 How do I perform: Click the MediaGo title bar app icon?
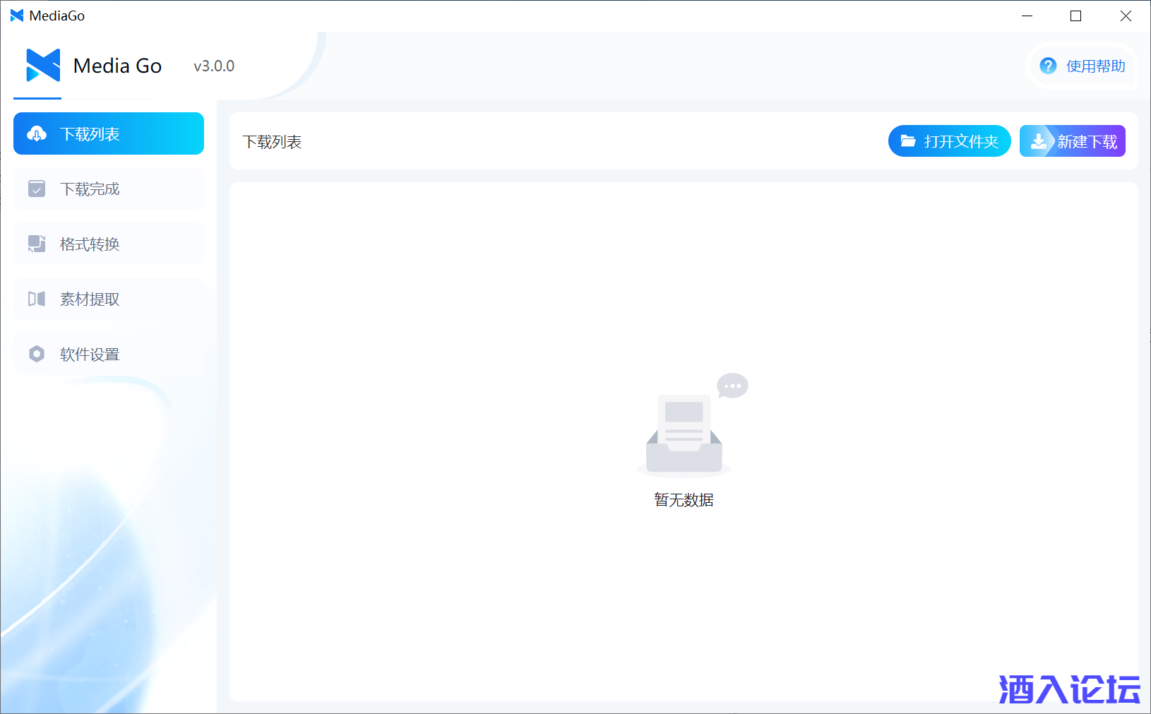pyautogui.click(x=17, y=16)
